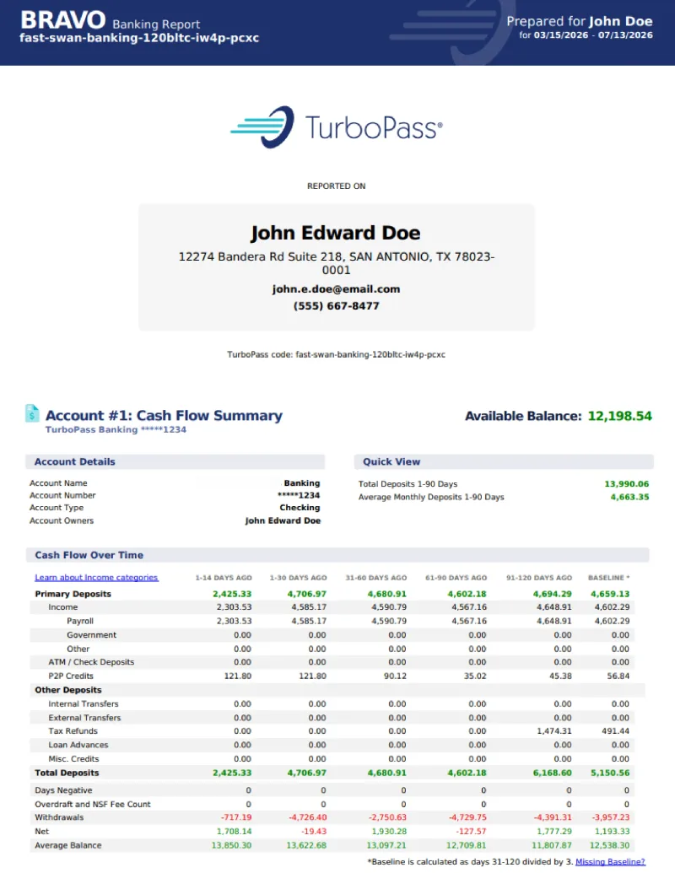The image size is (675, 873).
Task: Select Total Deposits value 6,168.60
Action: pyautogui.click(x=552, y=773)
